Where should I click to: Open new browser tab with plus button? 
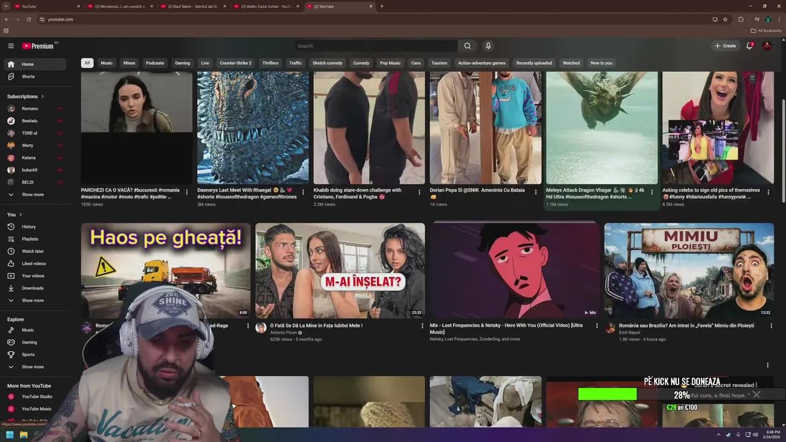pos(382,6)
